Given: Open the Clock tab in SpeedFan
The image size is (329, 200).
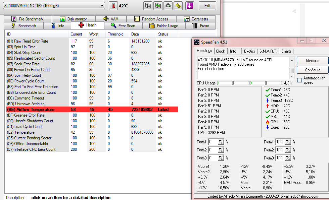Looking at the screenshot, I should pos(220,51).
